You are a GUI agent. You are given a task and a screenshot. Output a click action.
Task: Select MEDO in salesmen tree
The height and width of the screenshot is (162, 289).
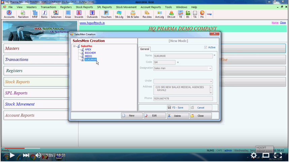[x=88, y=56]
